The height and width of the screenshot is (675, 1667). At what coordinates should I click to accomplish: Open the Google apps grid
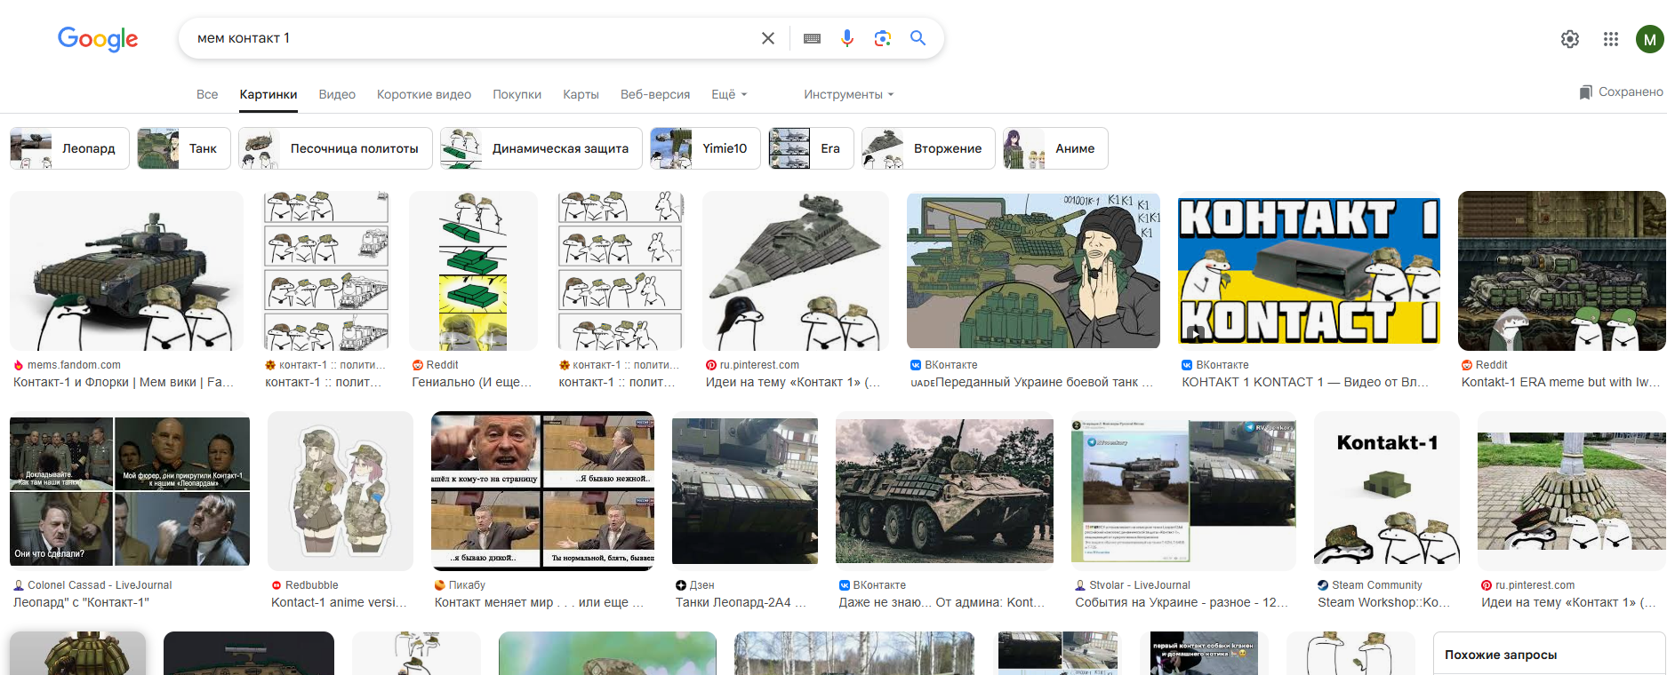pos(1611,39)
